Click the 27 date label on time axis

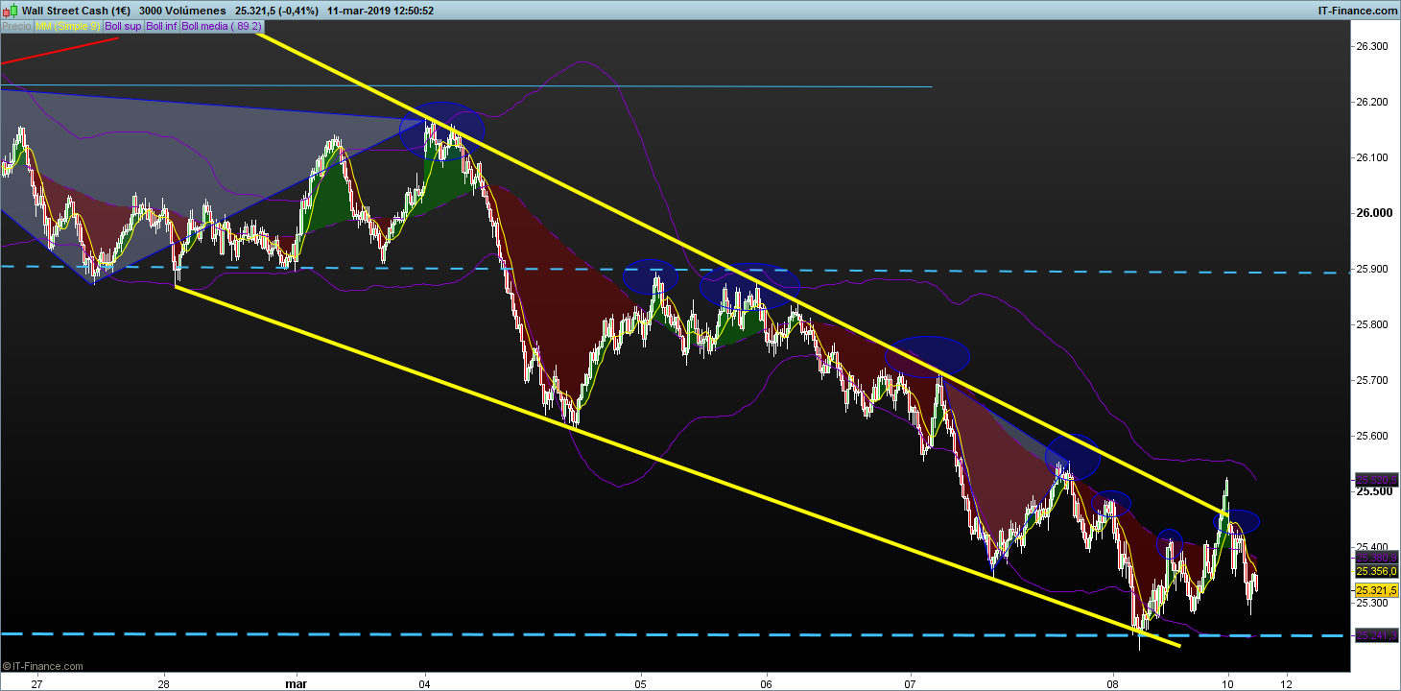pyautogui.click(x=37, y=684)
